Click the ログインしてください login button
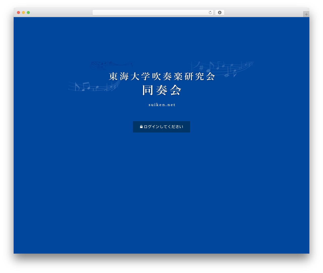The image size is (323, 273). tap(161, 127)
